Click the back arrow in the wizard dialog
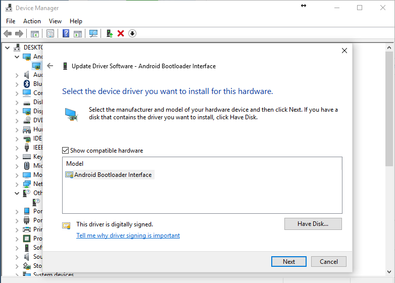The image size is (395, 283). 50,66
